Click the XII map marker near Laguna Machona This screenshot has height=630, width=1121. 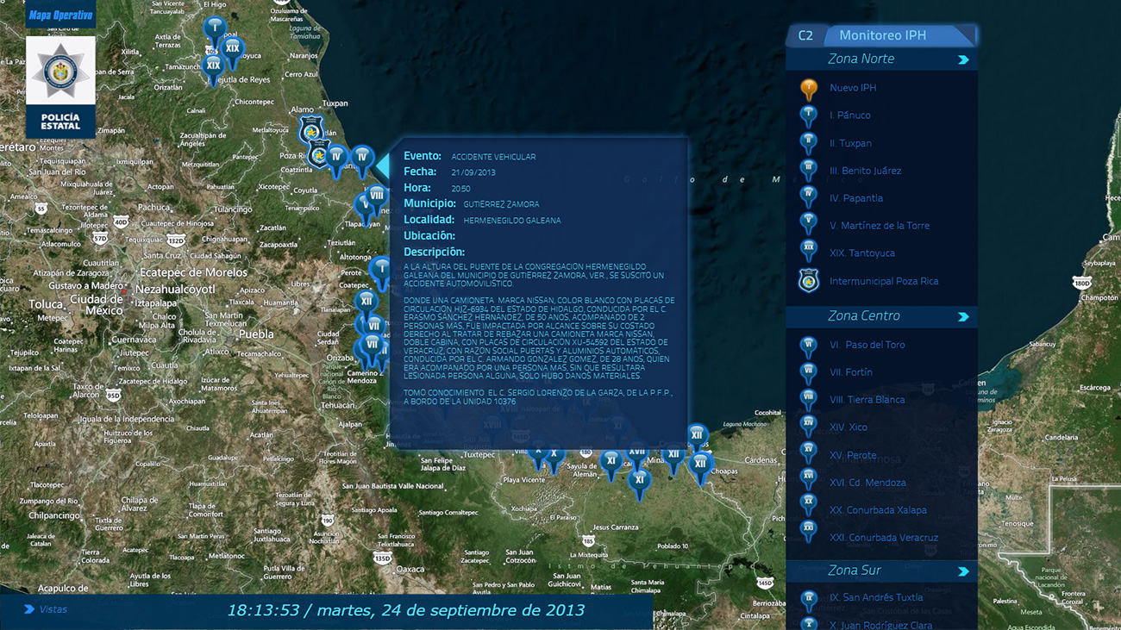[x=697, y=435]
